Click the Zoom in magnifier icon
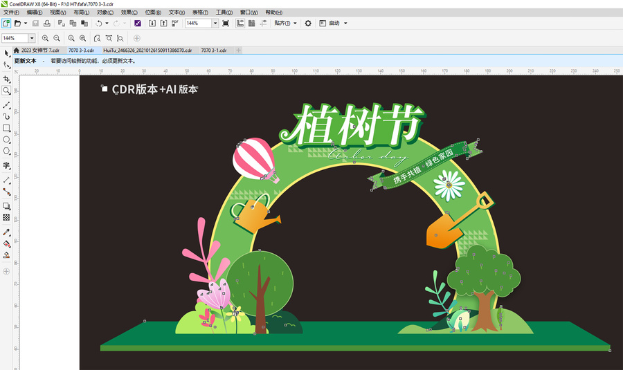 pos(45,38)
